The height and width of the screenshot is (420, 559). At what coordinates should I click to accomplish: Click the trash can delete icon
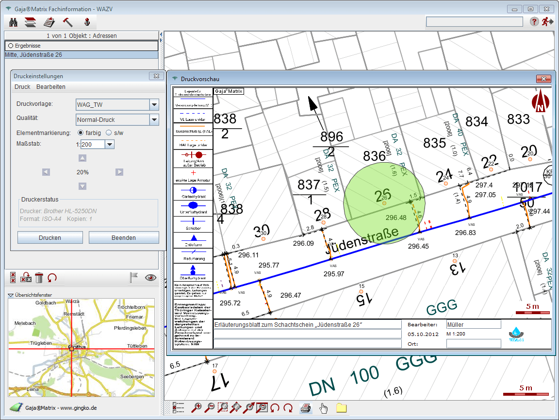39,278
